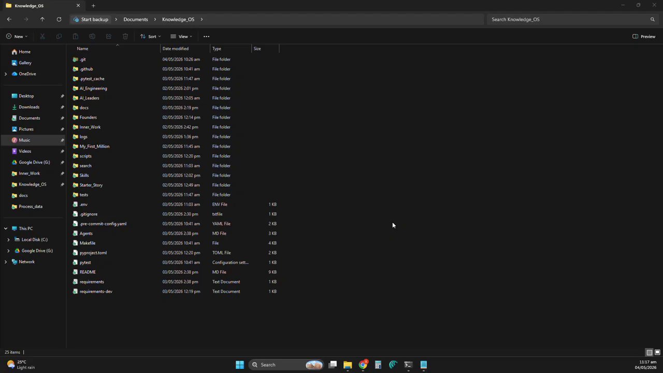The height and width of the screenshot is (373, 663).
Task: Open the New item dropdown
Action: point(17,36)
